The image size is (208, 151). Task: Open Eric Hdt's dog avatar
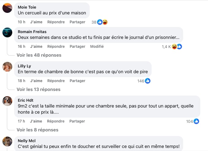[x=7, y=101]
